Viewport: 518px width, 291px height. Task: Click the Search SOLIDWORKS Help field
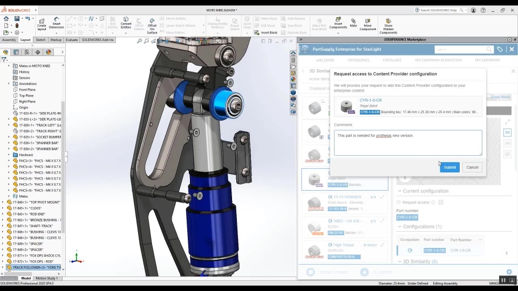pos(438,10)
